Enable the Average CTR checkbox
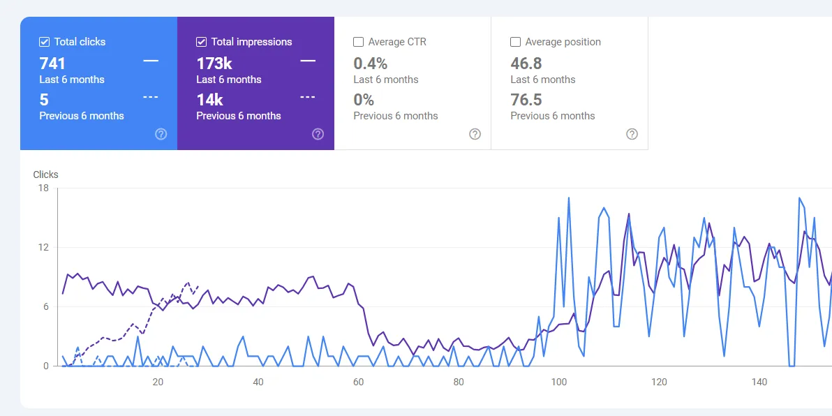 click(x=359, y=42)
